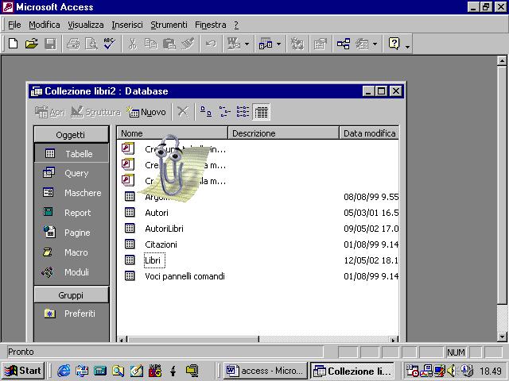Cut selection with the scissors icon
509x381 pixels.
[x=132, y=44]
